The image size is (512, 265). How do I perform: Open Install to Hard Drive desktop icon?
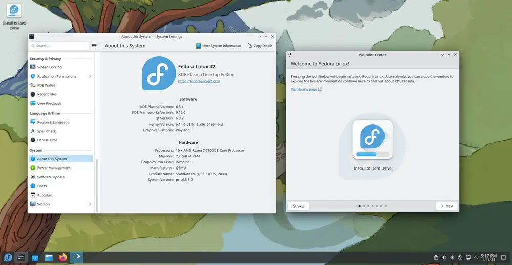(14, 16)
